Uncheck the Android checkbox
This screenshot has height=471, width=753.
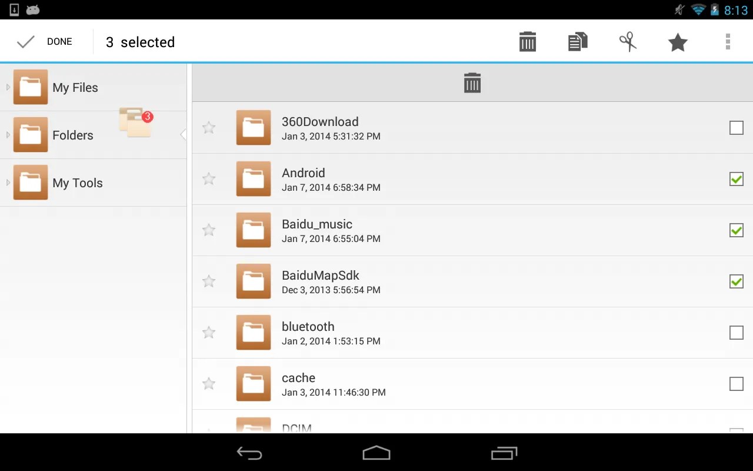(x=736, y=179)
